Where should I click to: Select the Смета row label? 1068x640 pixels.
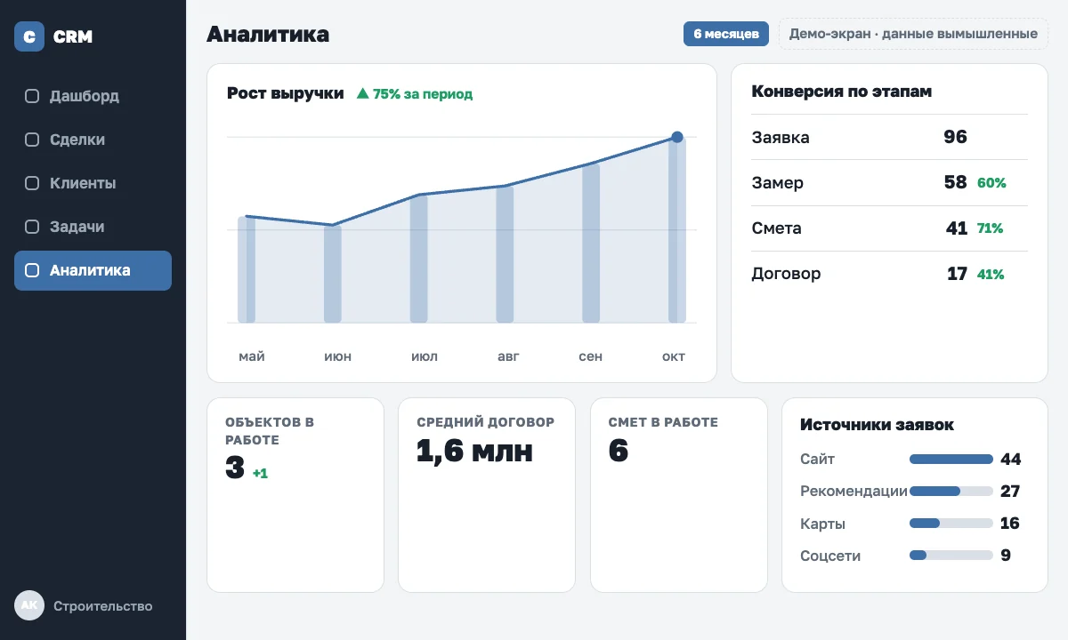pos(777,228)
